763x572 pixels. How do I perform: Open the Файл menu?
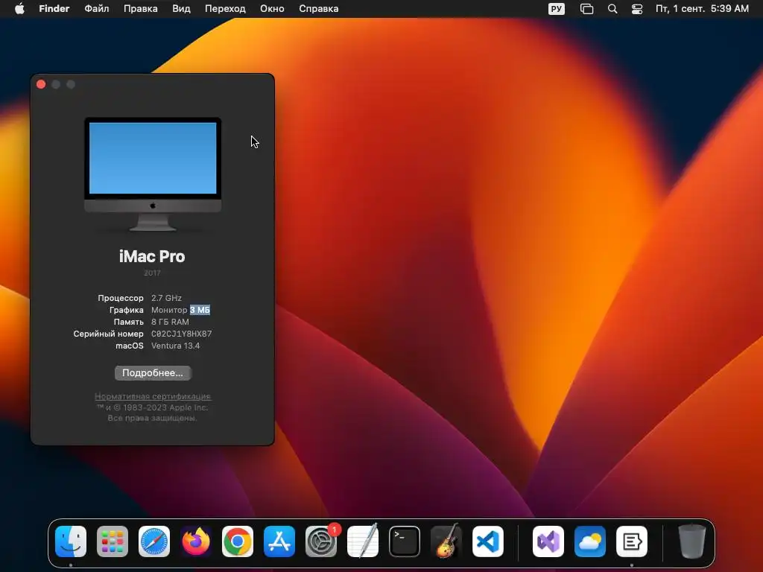[x=96, y=9]
